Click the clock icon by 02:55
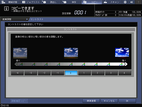The image size is (142, 107). [x=2, y=105]
